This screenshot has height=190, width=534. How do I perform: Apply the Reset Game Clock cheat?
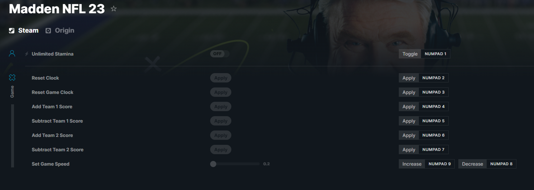coord(221,92)
